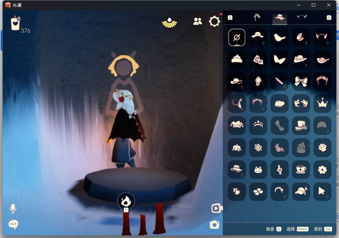Select the sun-shaped spiky ornament

(x=258, y=147)
